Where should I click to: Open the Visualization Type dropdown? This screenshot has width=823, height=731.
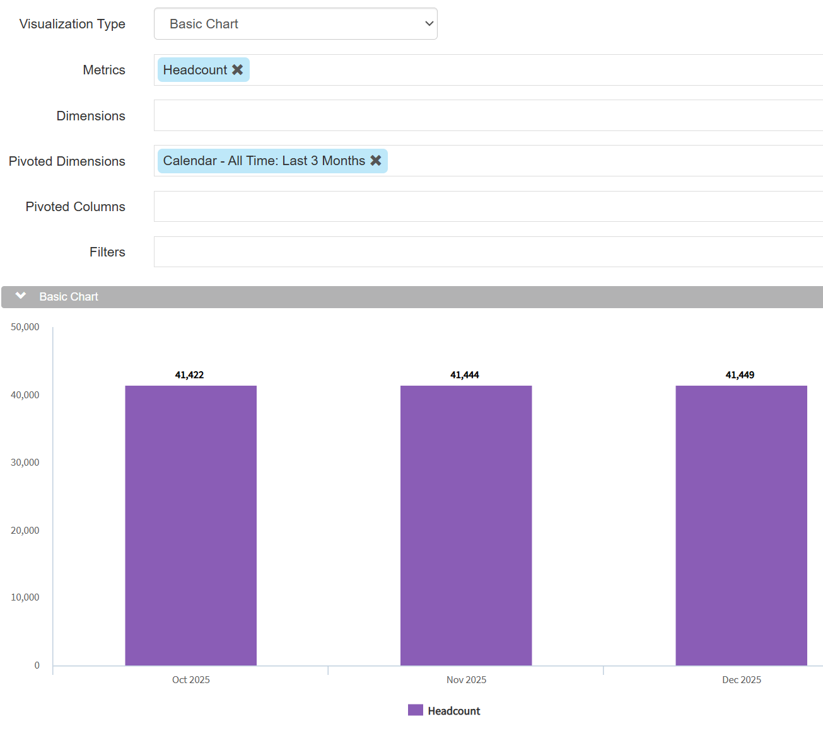tap(295, 24)
